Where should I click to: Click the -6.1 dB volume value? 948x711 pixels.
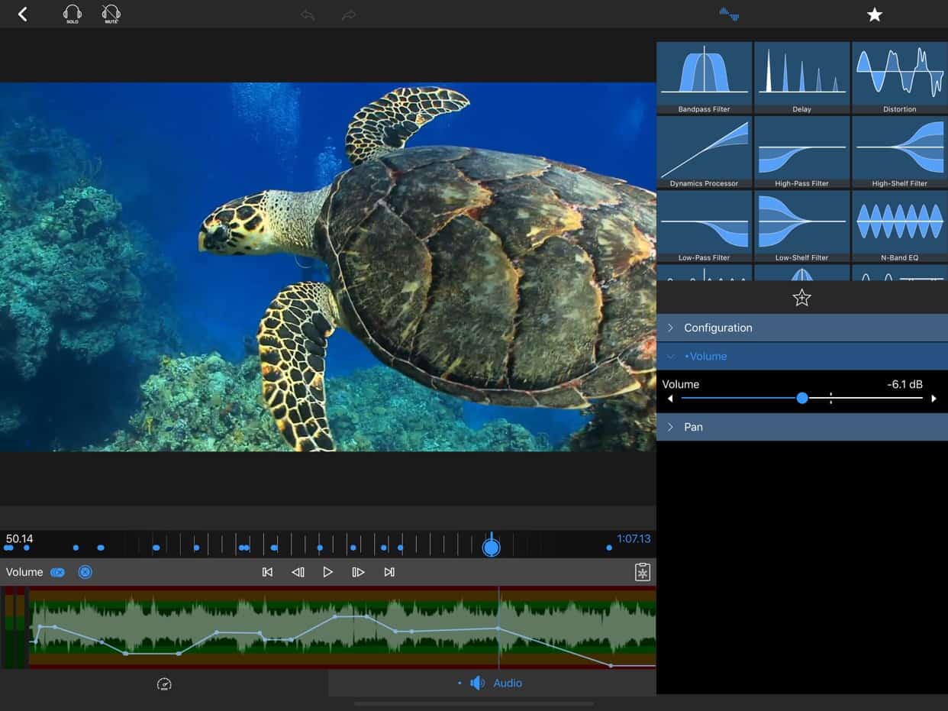pos(904,384)
